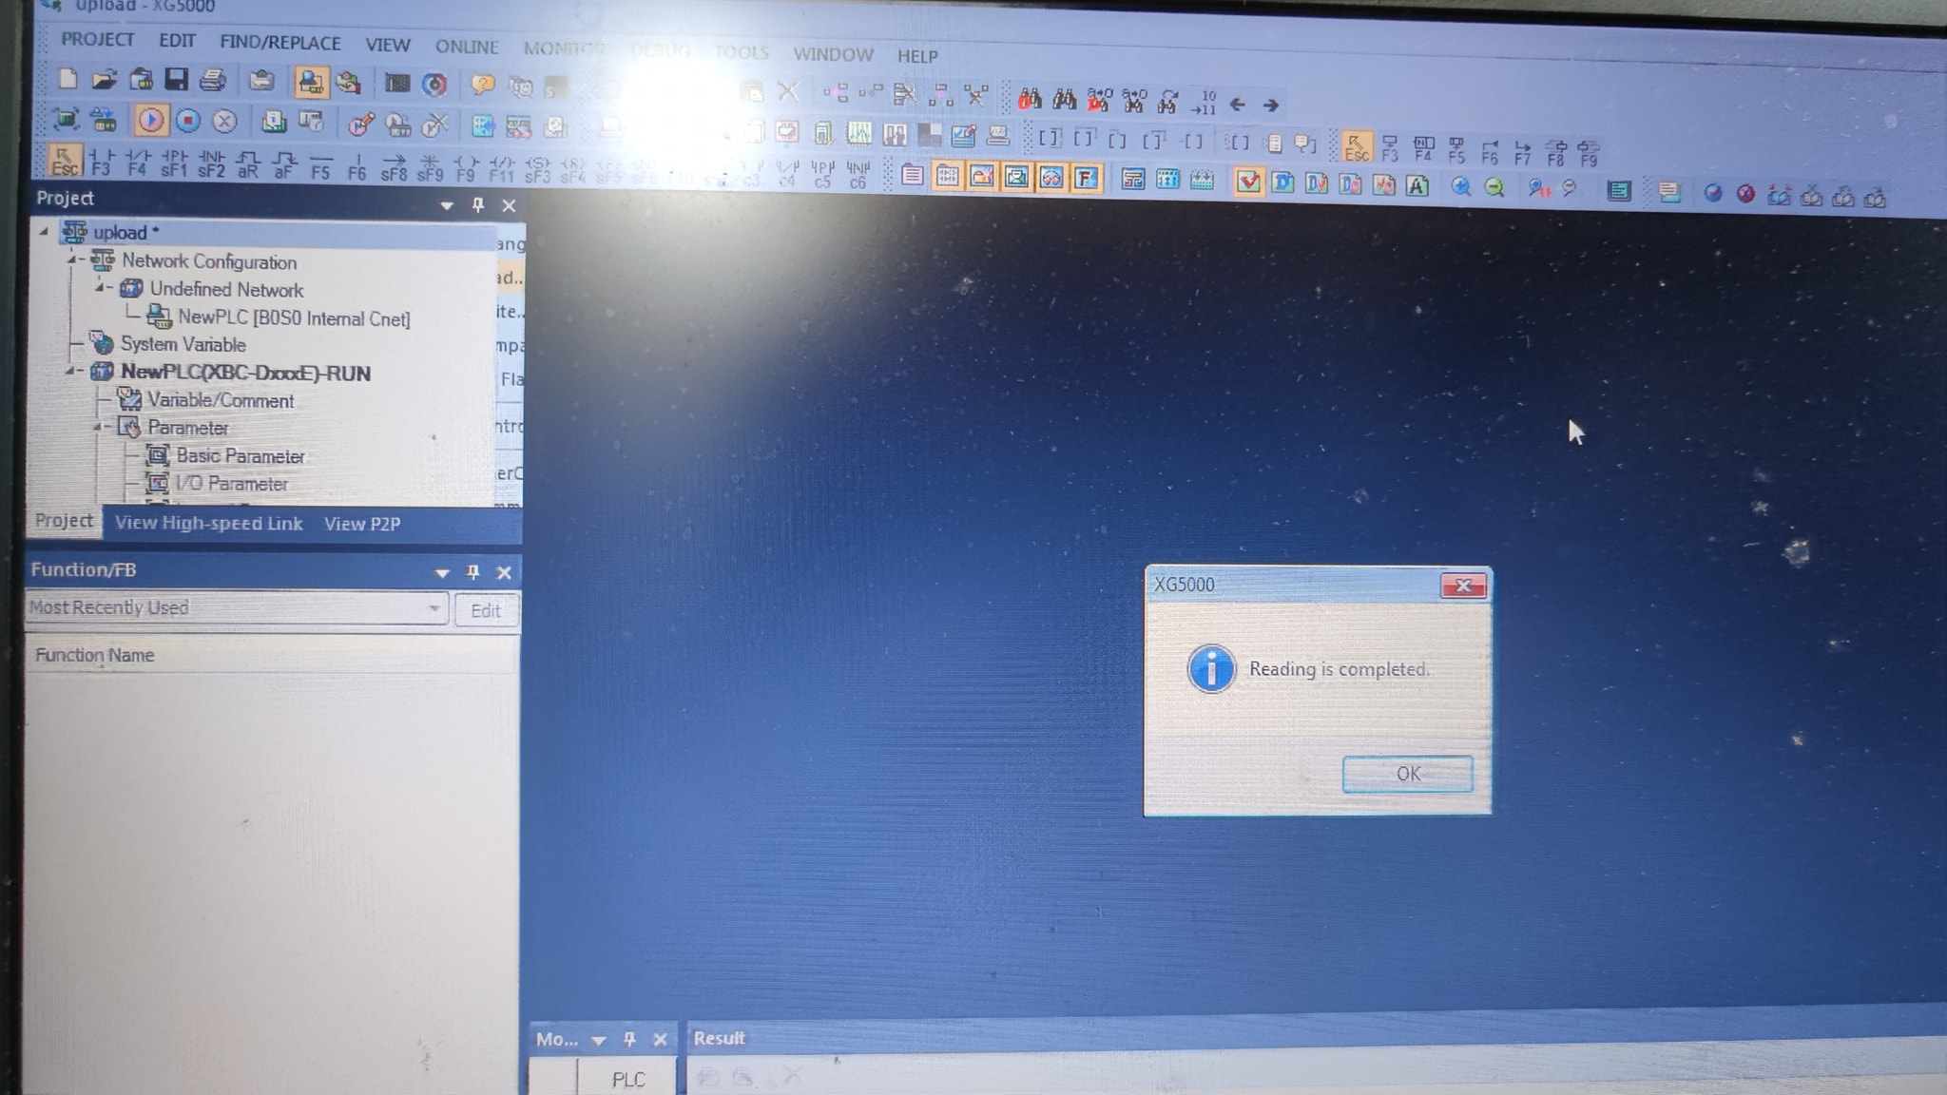Viewport: 1947px width, 1095px height.
Task: Open the Function/FB panel dropdown arrow
Action: click(441, 573)
